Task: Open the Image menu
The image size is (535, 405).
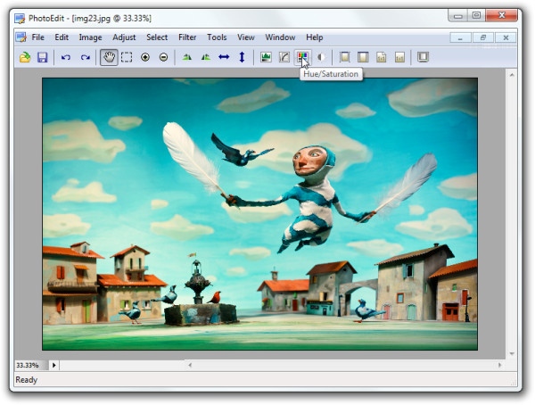Action: [x=90, y=37]
